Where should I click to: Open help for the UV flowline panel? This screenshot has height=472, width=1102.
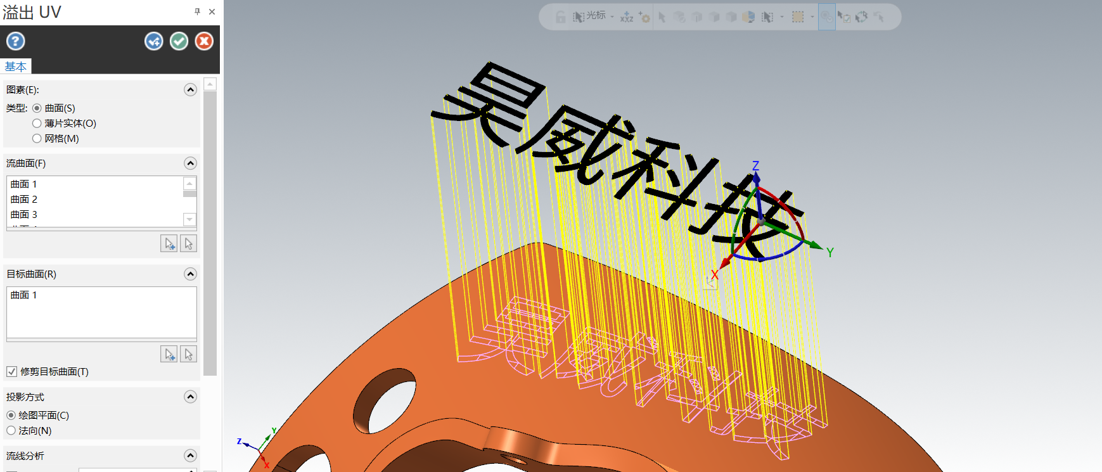[x=16, y=41]
